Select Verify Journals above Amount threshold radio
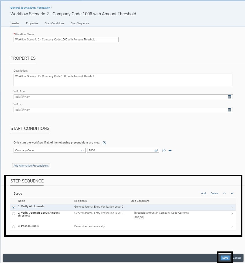 point(14,214)
